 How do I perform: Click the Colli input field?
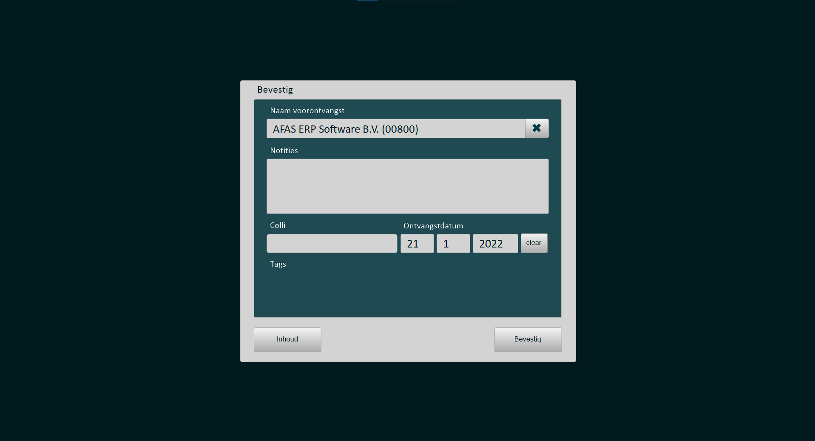coord(332,244)
